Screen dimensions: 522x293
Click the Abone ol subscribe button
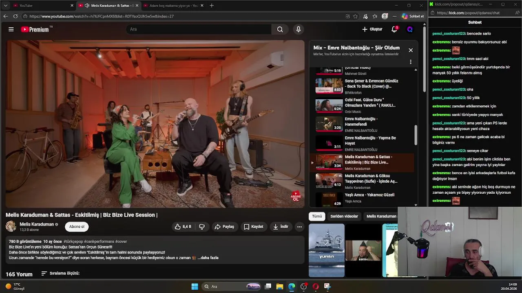[77, 227]
